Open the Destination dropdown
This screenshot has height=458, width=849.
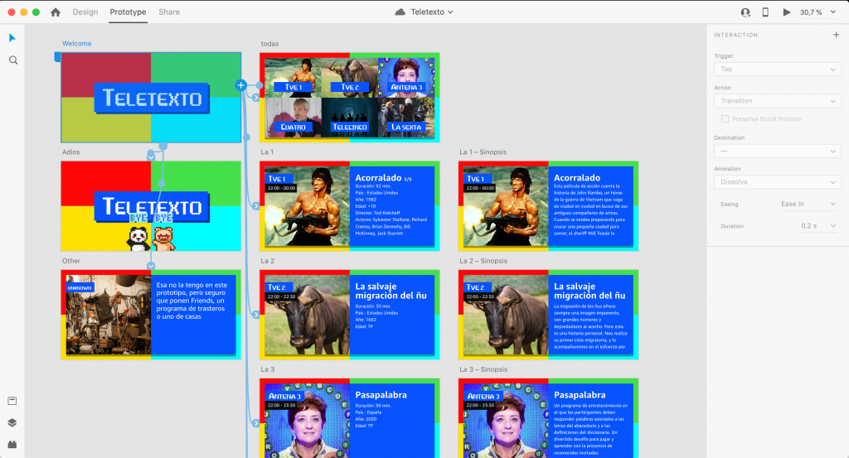click(777, 152)
